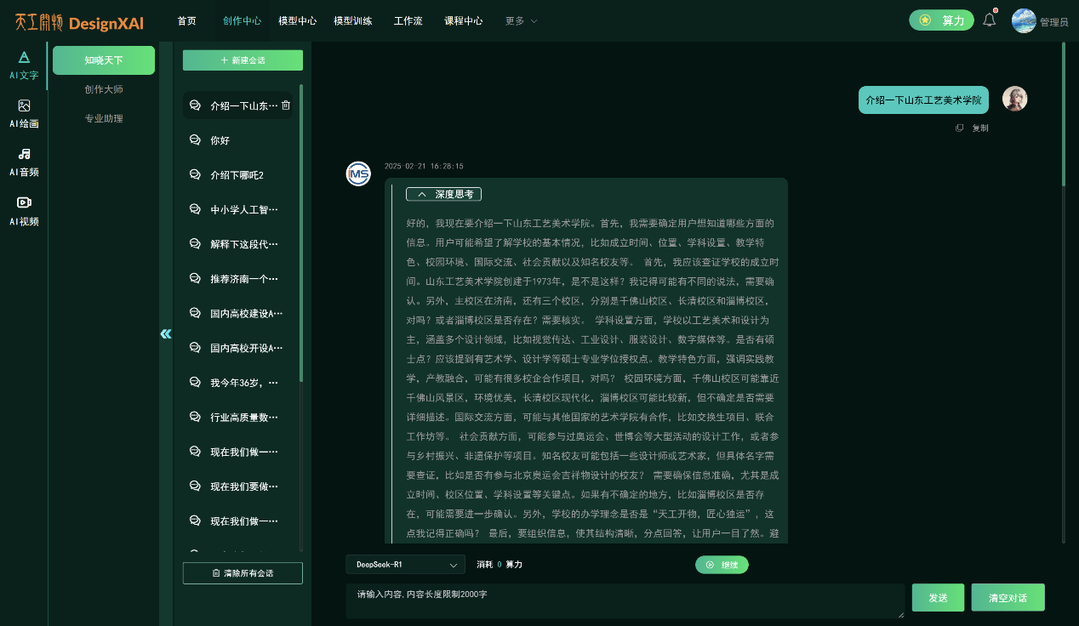Image resolution: width=1079 pixels, height=626 pixels.
Task: Select the 创作大师 tab
Action: (x=104, y=89)
